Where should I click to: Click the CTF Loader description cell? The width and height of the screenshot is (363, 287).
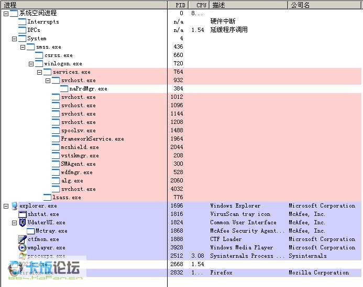[x=226, y=239]
